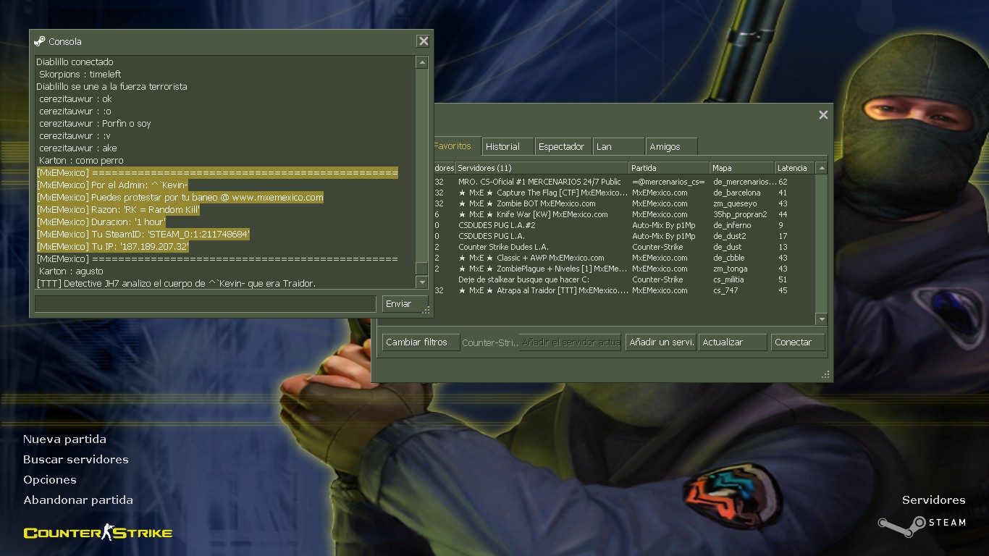Click console line 'Skorpions : timeleft'

click(x=80, y=74)
